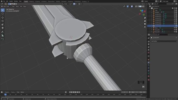Select the Scale tool

[3, 24]
